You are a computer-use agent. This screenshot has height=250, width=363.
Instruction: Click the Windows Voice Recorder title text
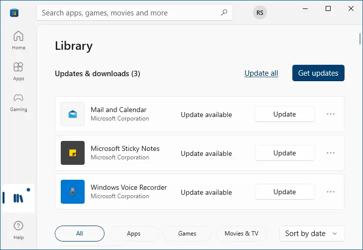(128, 187)
